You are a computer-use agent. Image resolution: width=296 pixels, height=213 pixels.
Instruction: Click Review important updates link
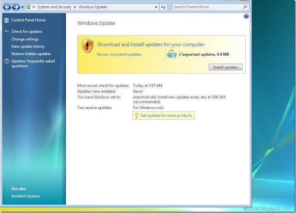[119, 54]
